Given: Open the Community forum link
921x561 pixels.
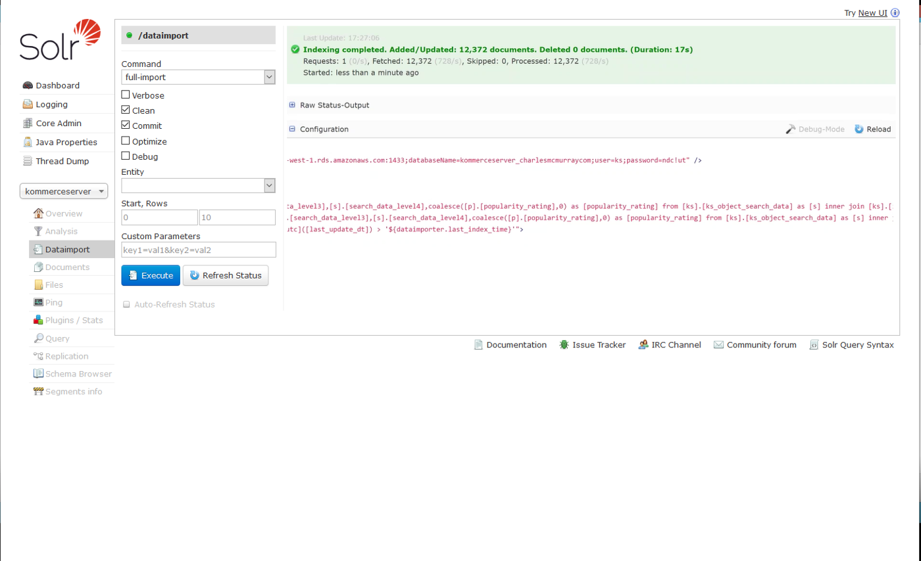Looking at the screenshot, I should (762, 345).
